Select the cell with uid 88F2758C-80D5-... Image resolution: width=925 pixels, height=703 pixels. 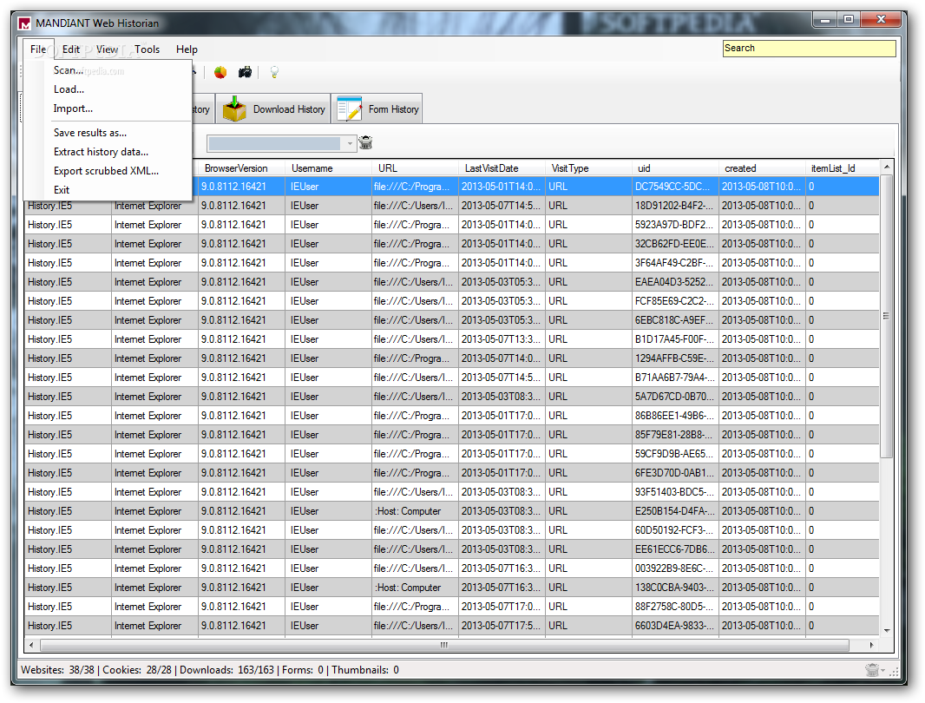point(675,606)
